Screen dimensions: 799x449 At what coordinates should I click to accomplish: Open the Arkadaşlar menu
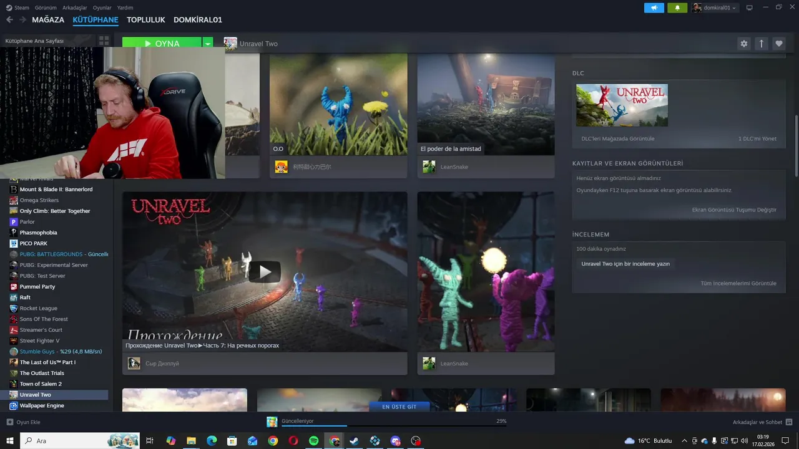coord(75,7)
